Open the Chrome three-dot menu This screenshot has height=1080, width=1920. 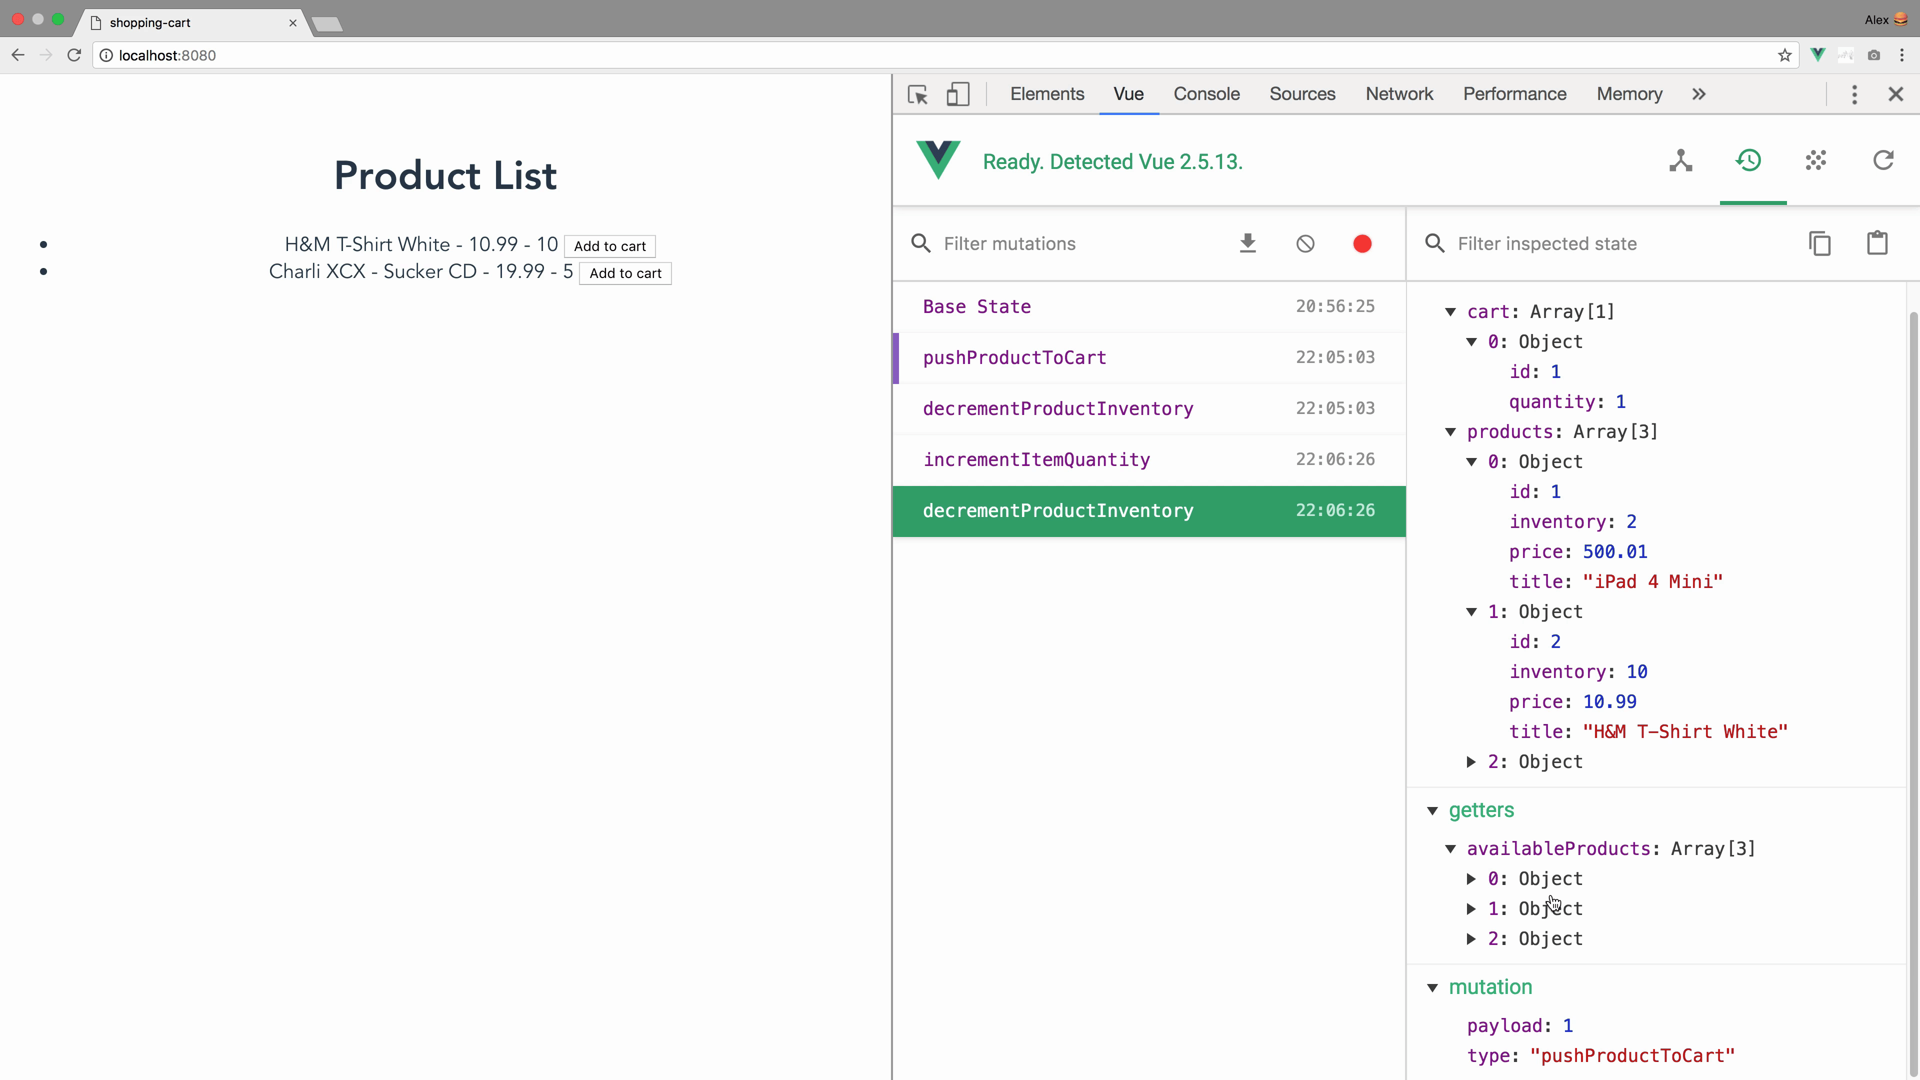1902,55
